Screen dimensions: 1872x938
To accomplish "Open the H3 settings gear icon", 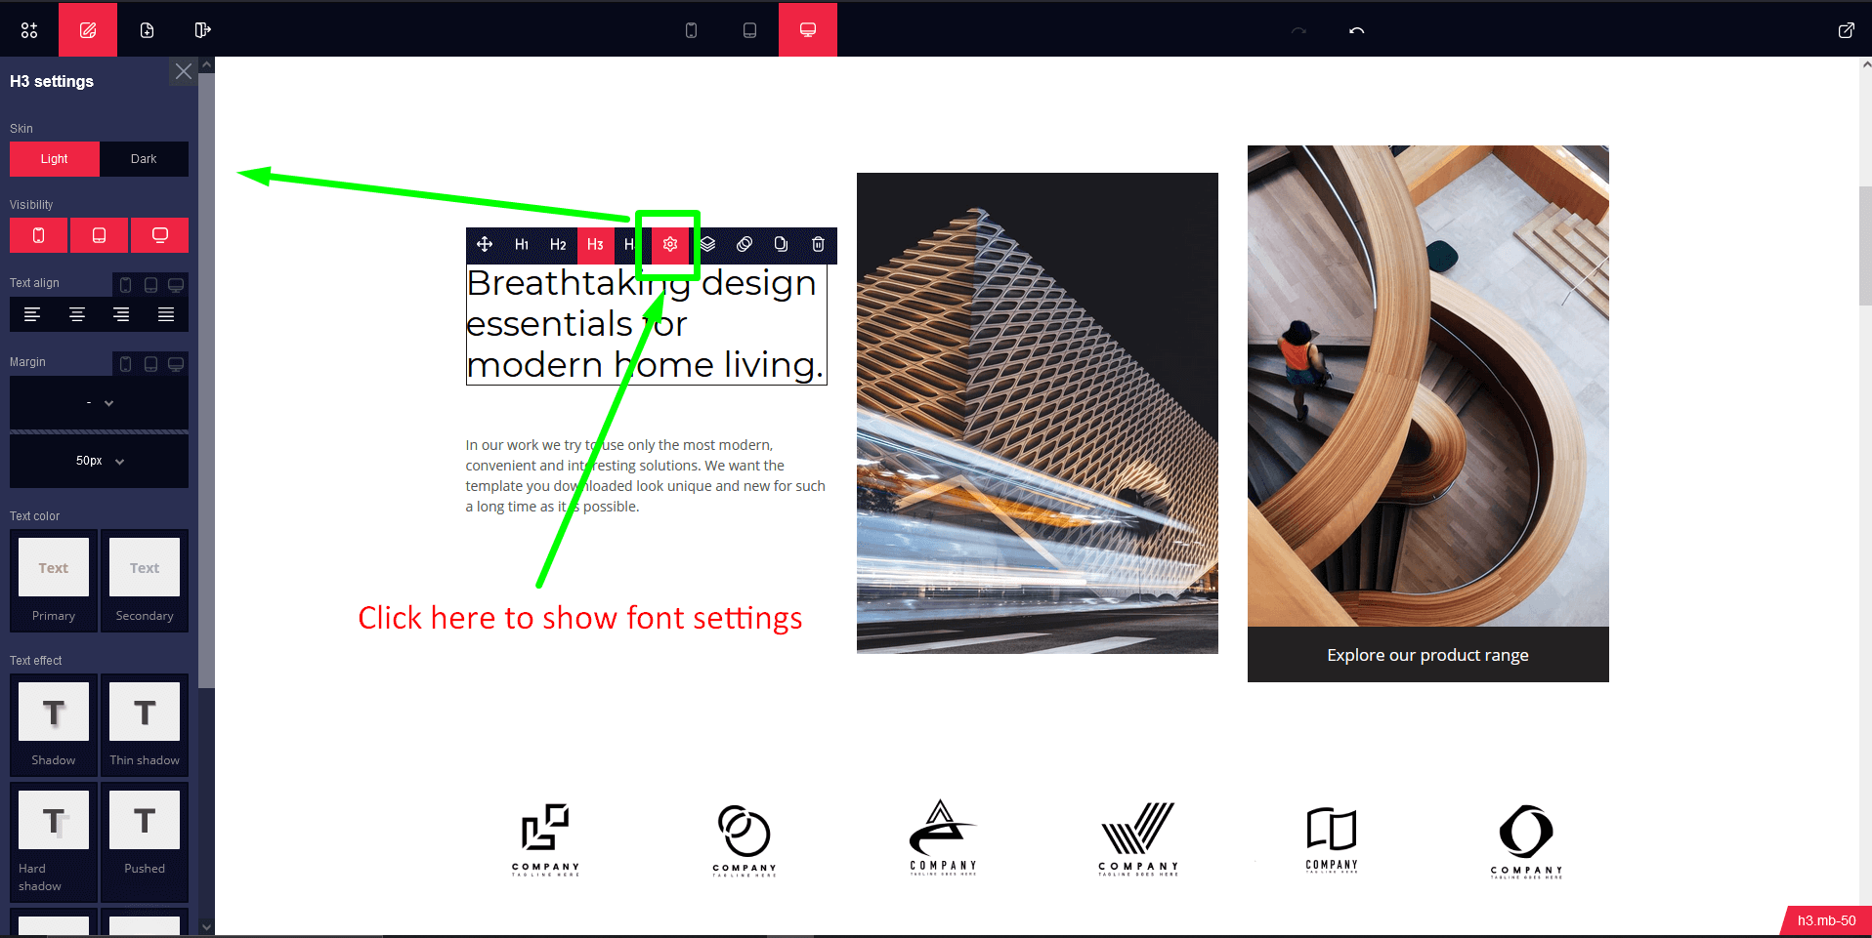I will (670, 244).
